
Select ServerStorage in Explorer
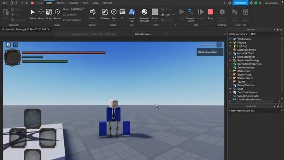point(246,68)
